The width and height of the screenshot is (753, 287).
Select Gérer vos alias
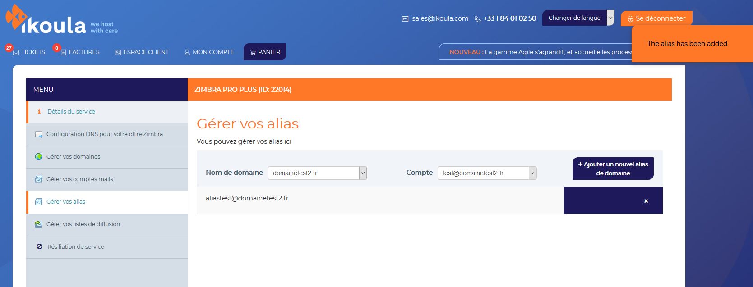coord(107,202)
